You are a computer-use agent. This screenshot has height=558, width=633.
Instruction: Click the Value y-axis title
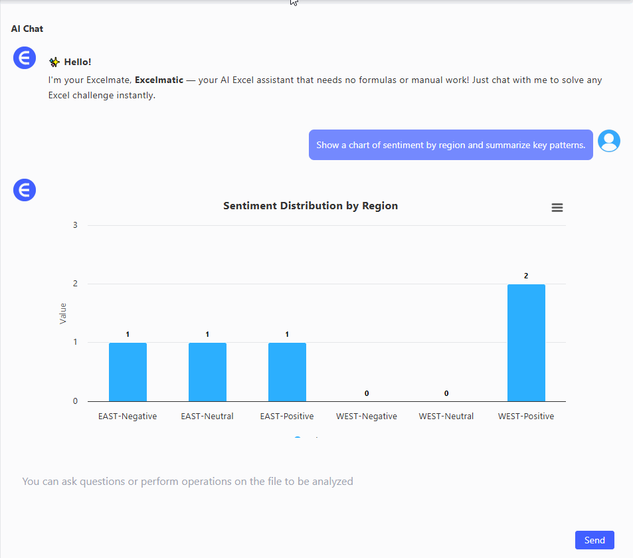pyautogui.click(x=63, y=313)
